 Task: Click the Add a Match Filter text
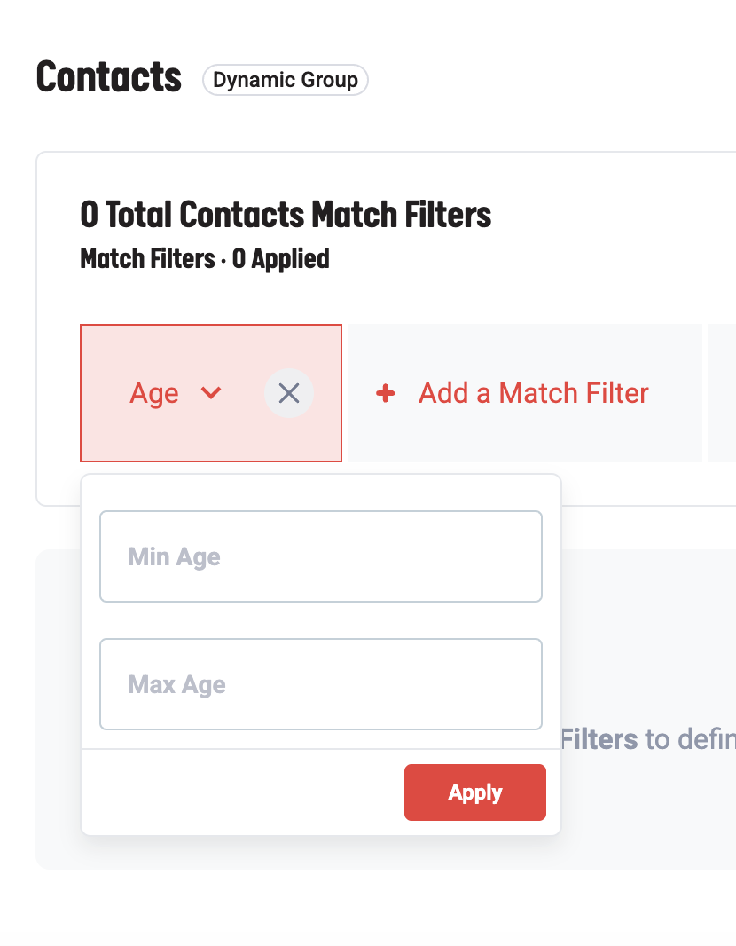(x=533, y=393)
